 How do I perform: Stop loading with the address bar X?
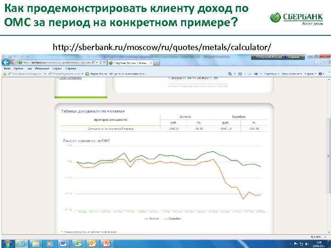point(104,62)
